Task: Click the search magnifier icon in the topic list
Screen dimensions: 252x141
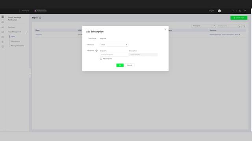Action: tap(239, 26)
